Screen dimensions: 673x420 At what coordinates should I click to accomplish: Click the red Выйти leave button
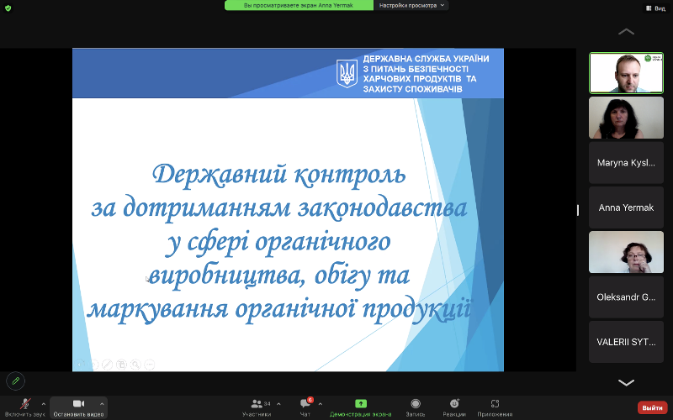coord(651,407)
